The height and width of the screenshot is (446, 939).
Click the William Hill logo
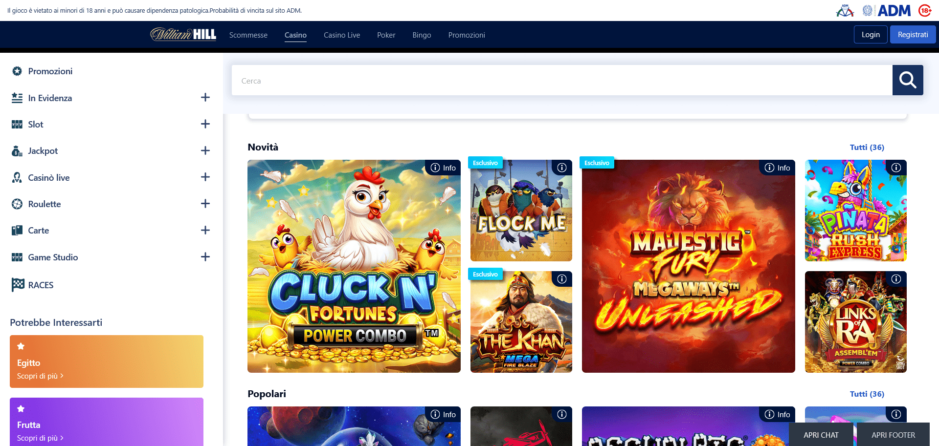[183, 34]
